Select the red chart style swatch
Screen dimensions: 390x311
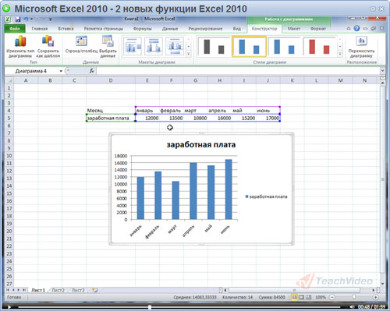click(319, 47)
